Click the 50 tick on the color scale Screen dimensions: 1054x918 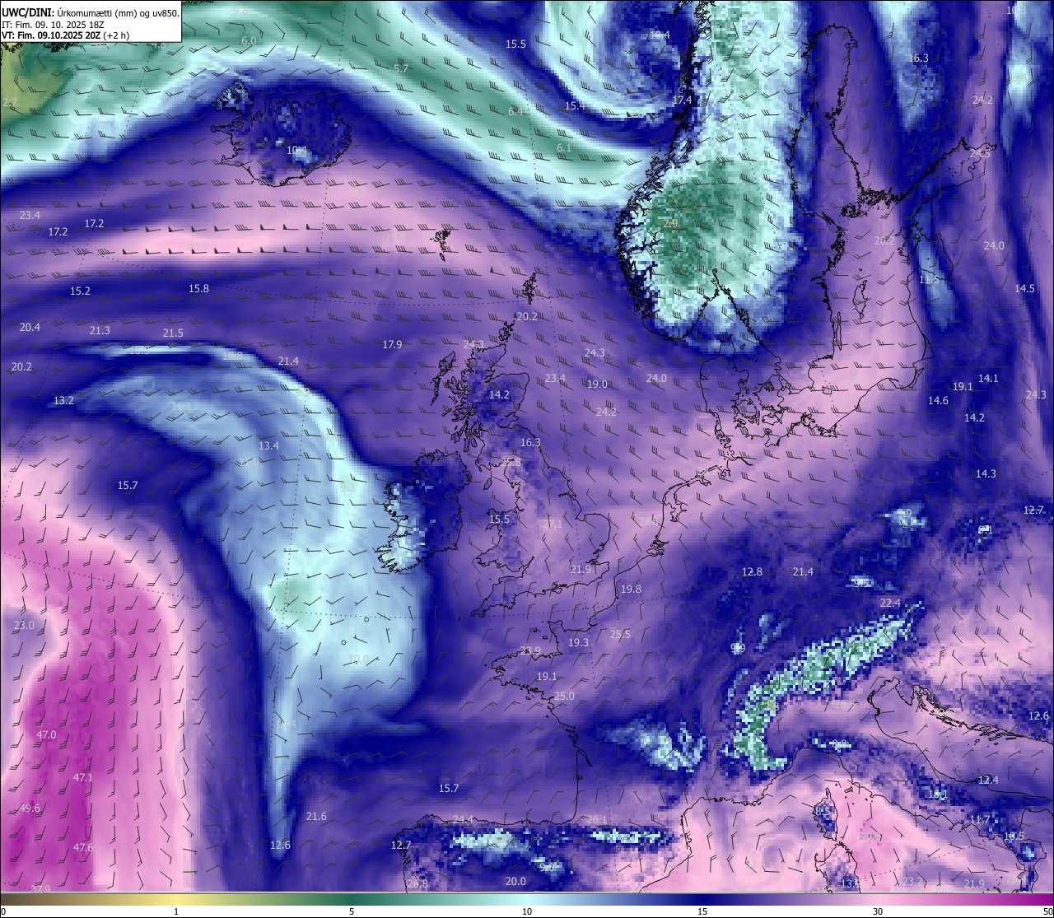pos(1047,911)
